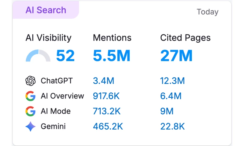Image resolution: width=244 pixels, height=146 pixels.
Task: Open the 5.5M total mentions value
Action: [112, 56]
